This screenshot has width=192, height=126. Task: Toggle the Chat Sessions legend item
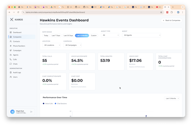click(x=61, y=104)
